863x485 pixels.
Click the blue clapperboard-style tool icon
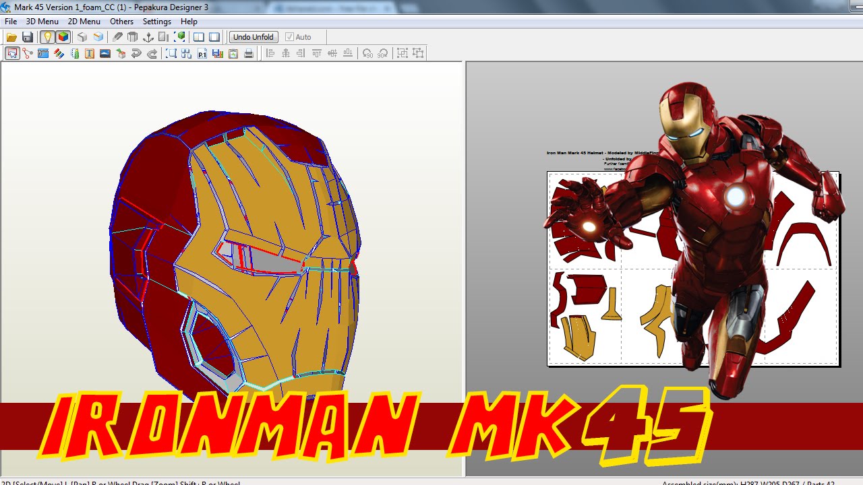[x=43, y=53]
